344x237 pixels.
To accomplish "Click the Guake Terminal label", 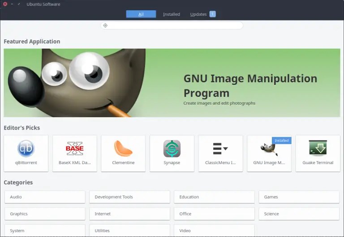I will tap(318, 163).
